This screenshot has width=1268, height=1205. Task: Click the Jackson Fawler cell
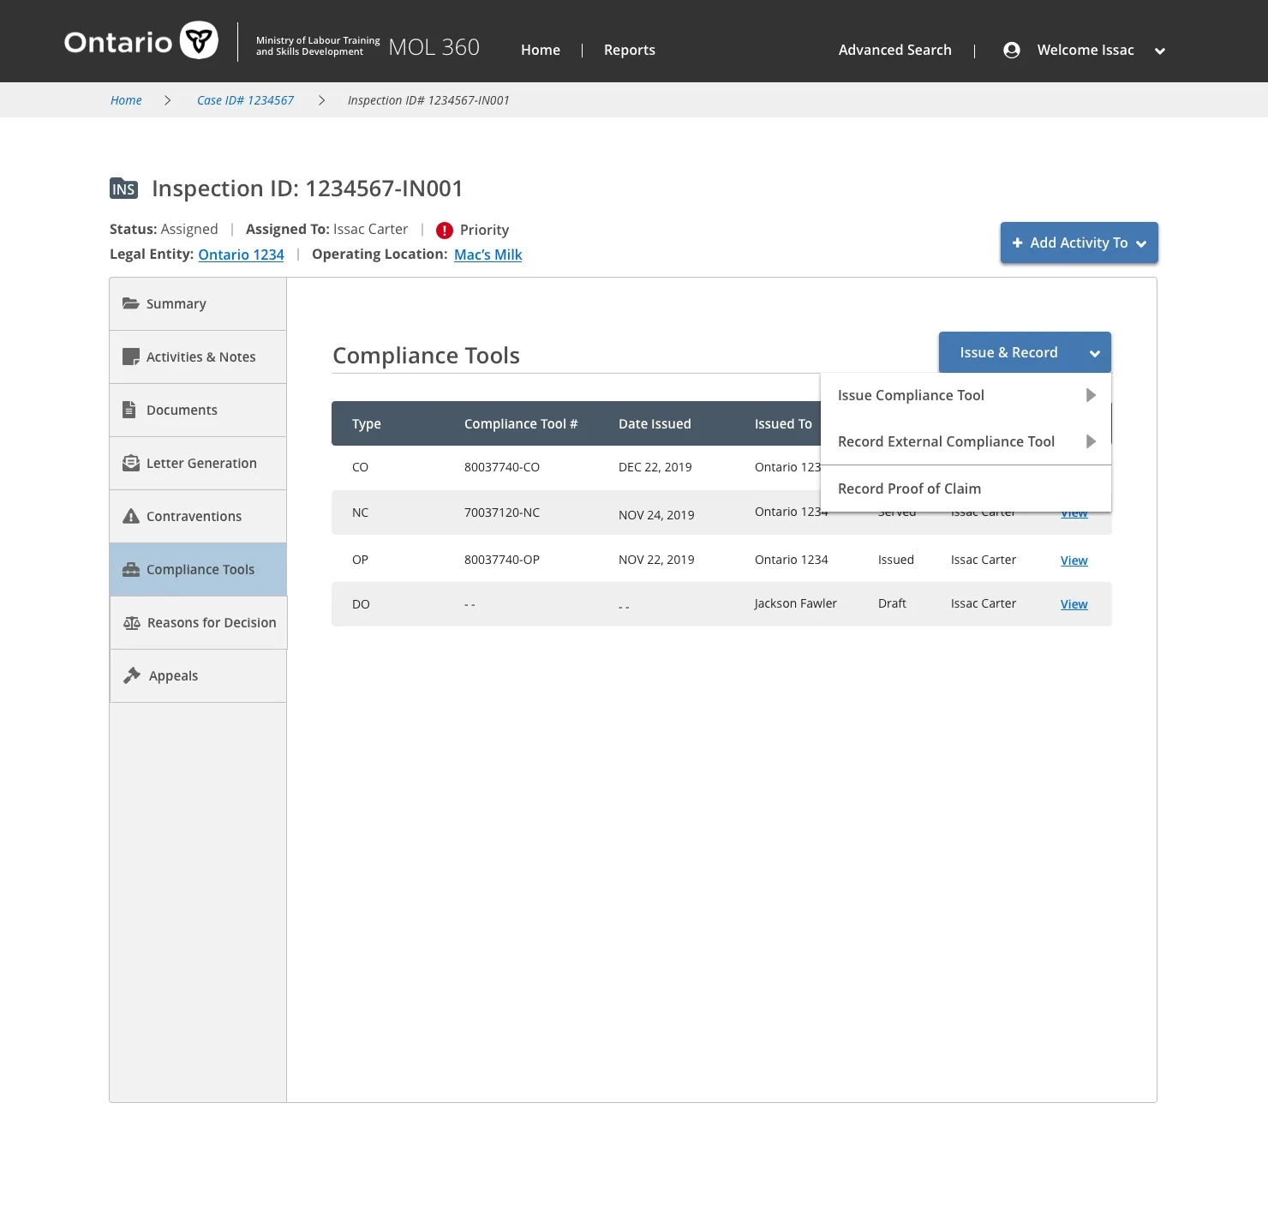coord(795,603)
